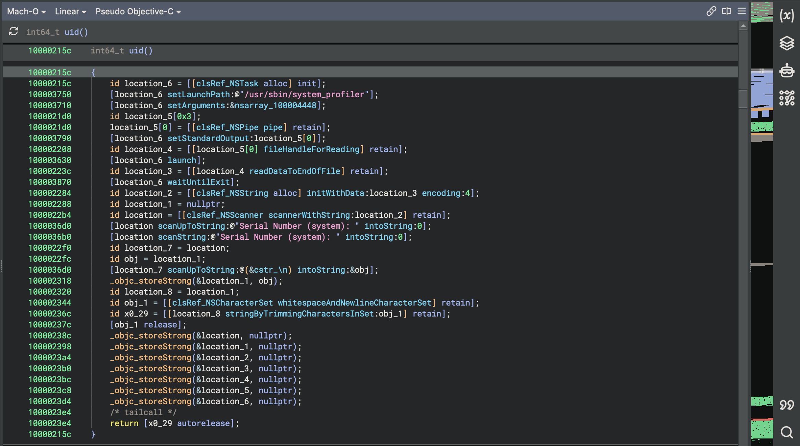Click nsarray_100004448 reference
Viewport: 800px width, 446px height.
coord(275,105)
